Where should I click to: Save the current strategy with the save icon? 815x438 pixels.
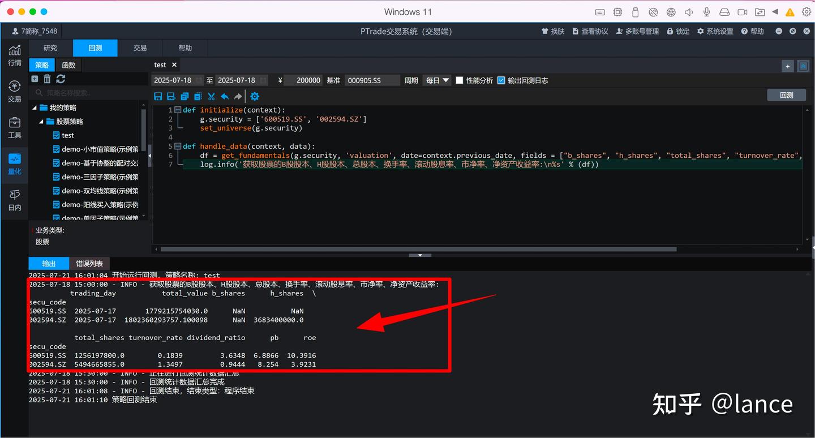tap(158, 96)
